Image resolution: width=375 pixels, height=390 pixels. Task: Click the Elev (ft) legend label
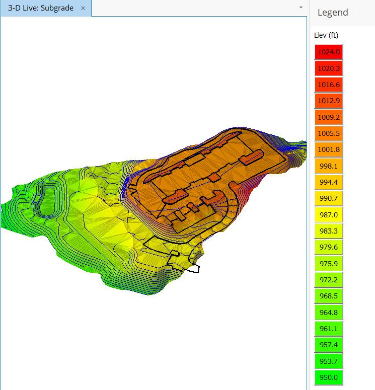coord(326,35)
